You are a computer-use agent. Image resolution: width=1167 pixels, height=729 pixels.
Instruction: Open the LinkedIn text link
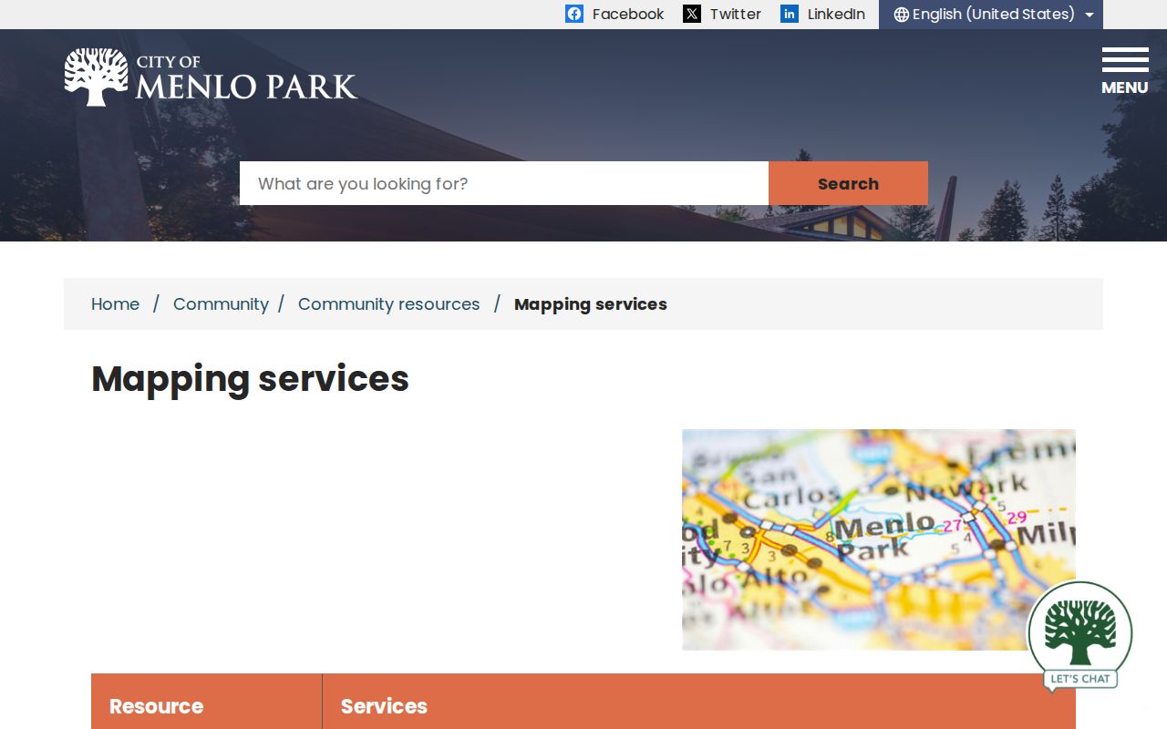pos(836,14)
